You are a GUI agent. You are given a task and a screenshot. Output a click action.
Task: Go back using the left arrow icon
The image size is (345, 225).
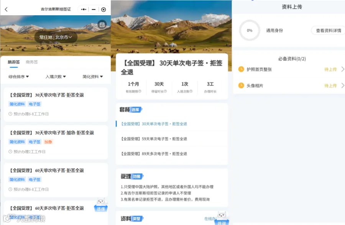[6, 9]
